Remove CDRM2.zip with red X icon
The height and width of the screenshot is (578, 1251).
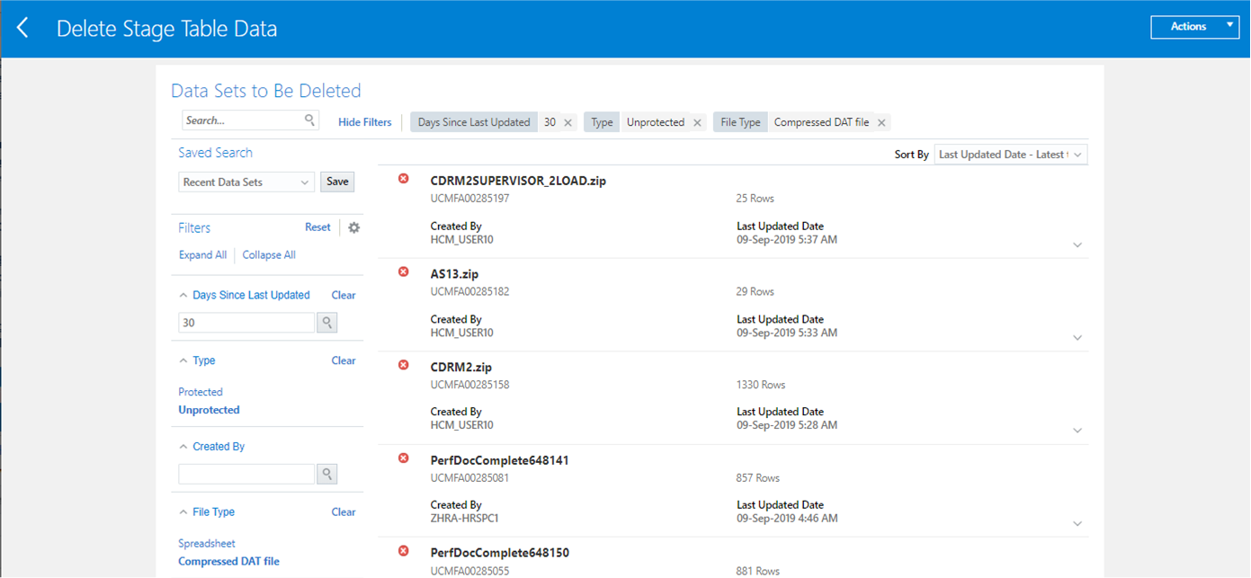tap(403, 365)
